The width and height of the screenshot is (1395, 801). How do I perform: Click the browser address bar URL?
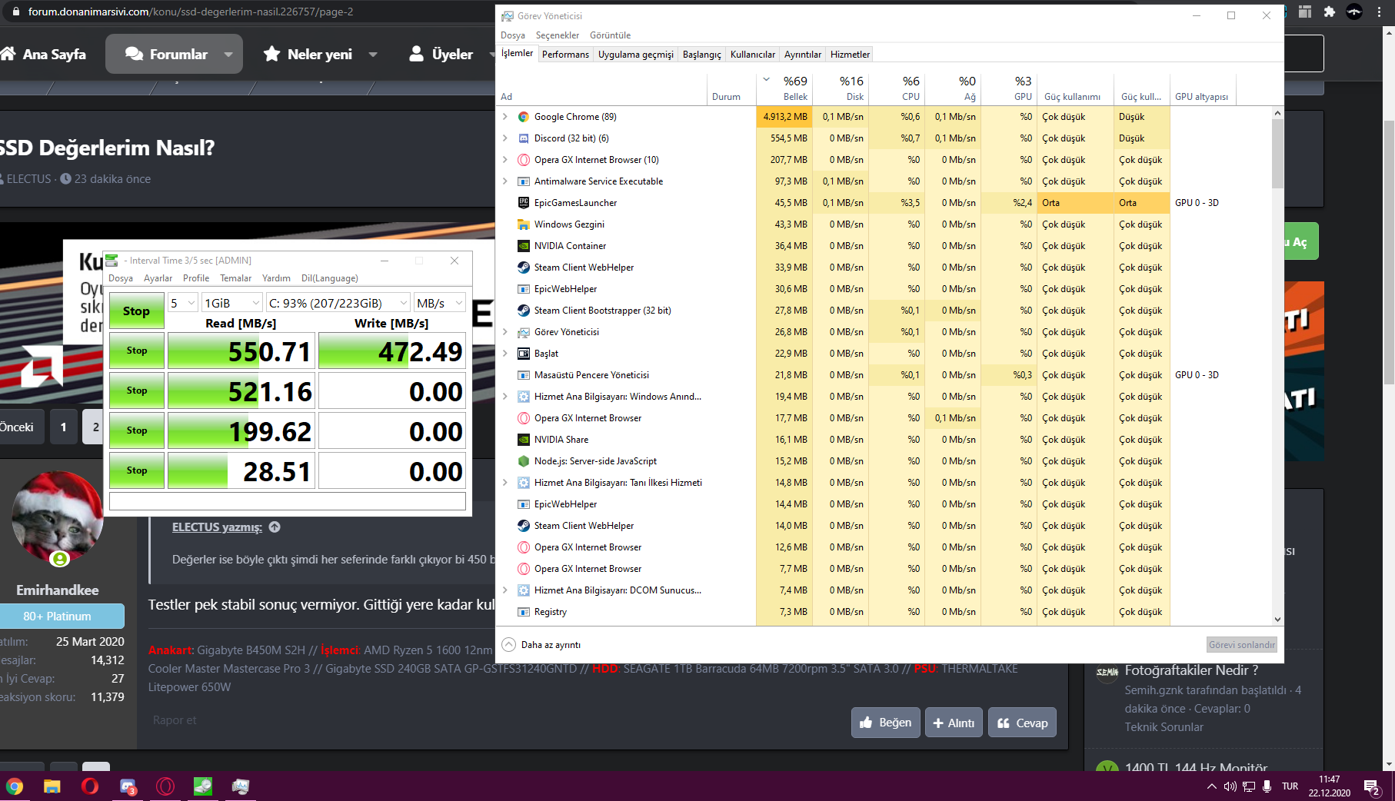(x=191, y=12)
